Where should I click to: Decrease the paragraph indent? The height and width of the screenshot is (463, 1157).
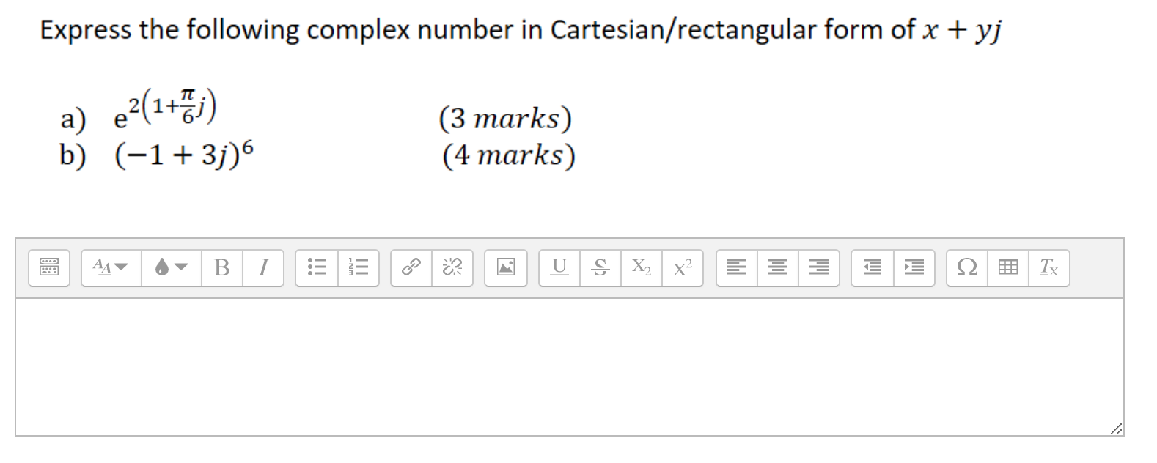[x=873, y=268]
